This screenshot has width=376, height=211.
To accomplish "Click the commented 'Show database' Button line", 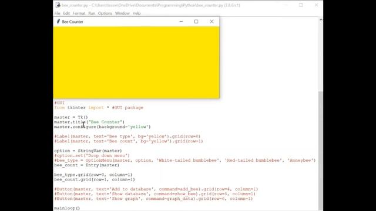I will [155, 194].
